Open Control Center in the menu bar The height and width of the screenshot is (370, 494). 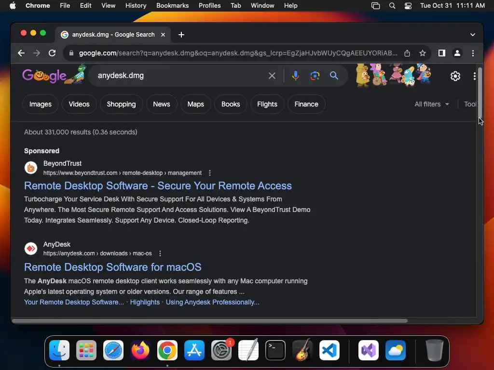[408, 6]
